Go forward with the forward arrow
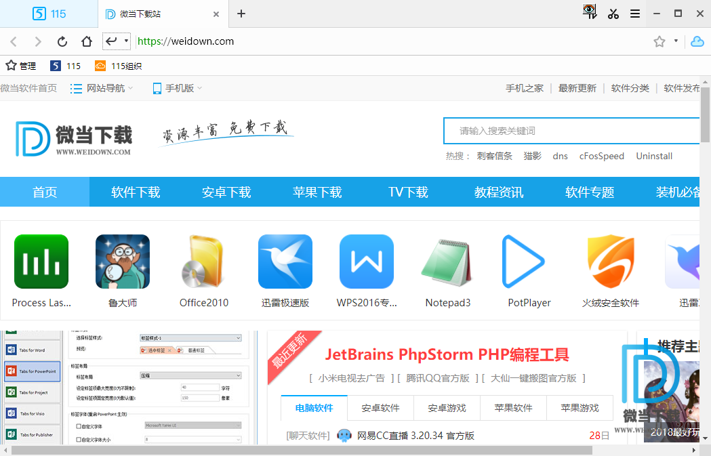Viewport: 711px width, 456px height. pyautogui.click(x=38, y=42)
